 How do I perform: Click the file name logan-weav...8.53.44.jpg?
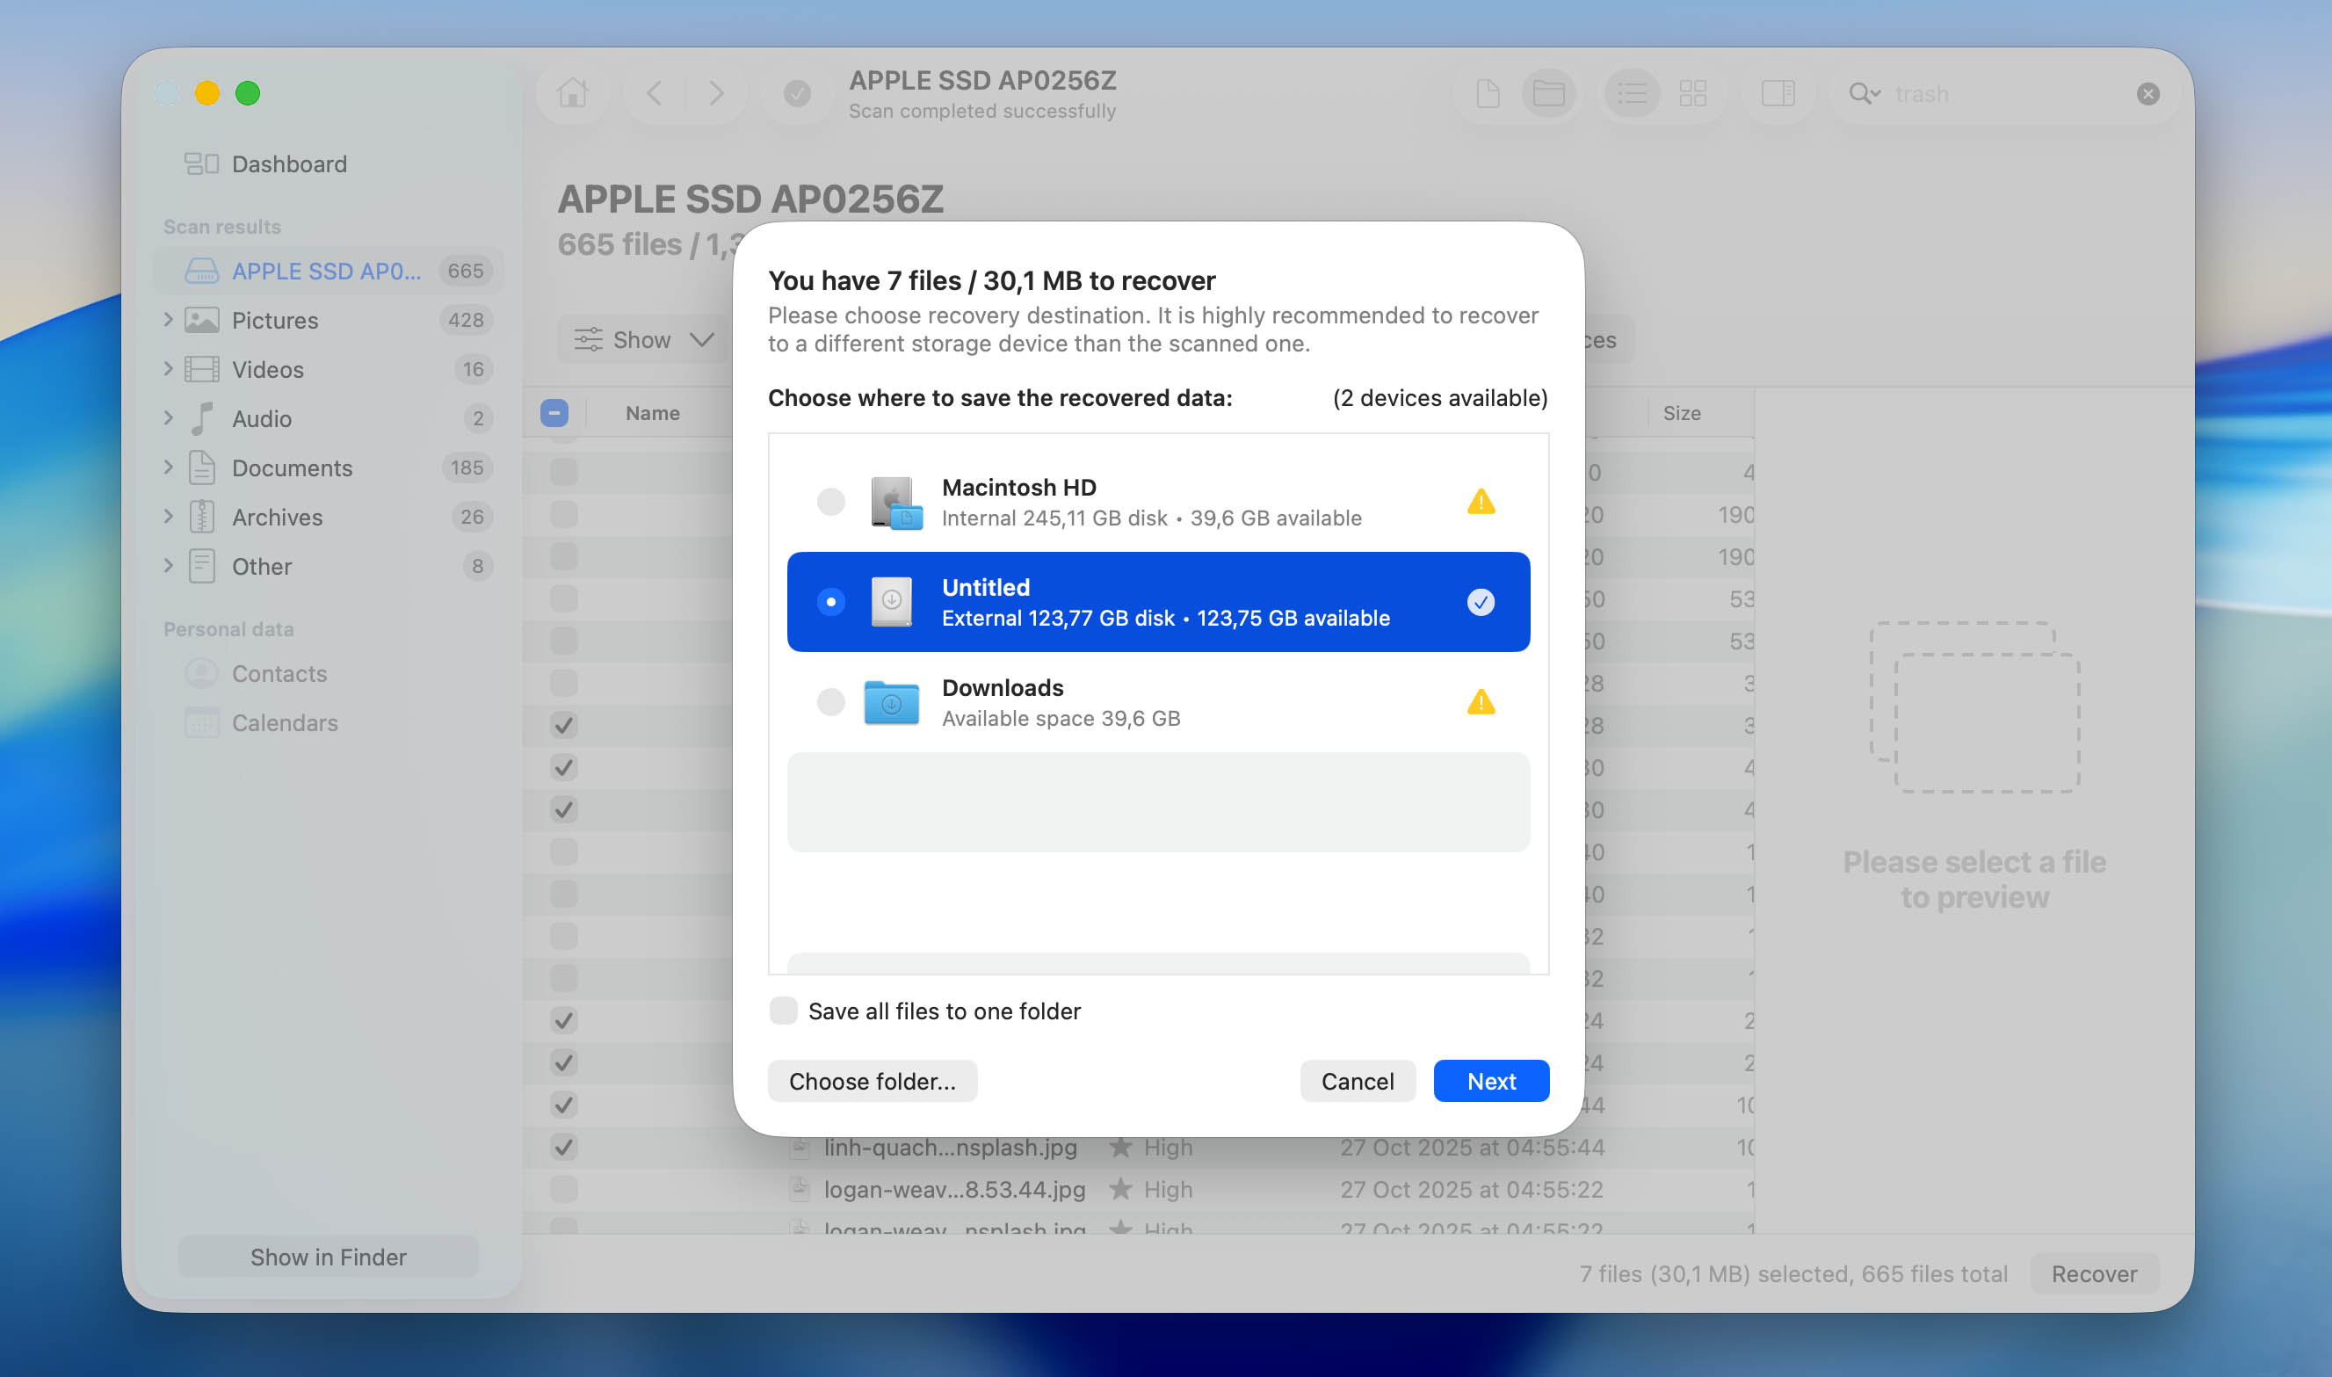[x=954, y=1189]
